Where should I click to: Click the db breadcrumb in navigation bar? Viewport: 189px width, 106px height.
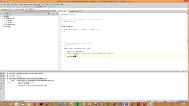point(27,9)
